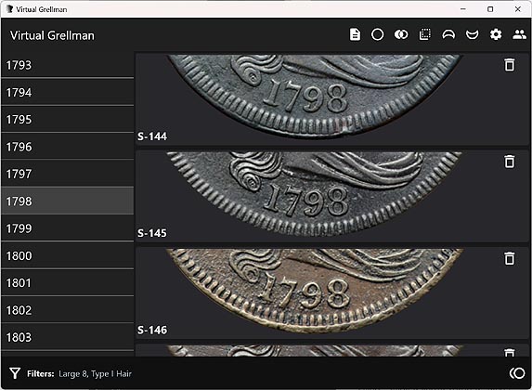532x390 pixels.
Task: Select year 1794 in the list
Action: [x=68, y=92]
